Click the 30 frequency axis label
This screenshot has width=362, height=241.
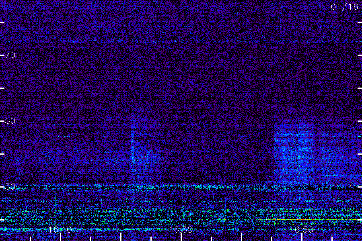click(10, 186)
